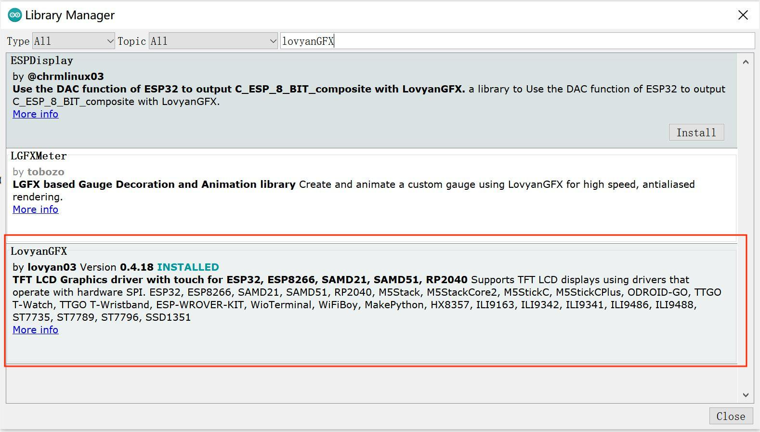The image size is (760, 432).
Task: Click author name lovyan03
Action: click(52, 267)
